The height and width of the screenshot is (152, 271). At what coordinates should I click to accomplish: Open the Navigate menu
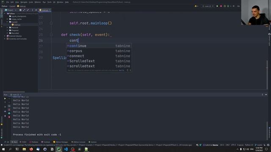point(24,2)
